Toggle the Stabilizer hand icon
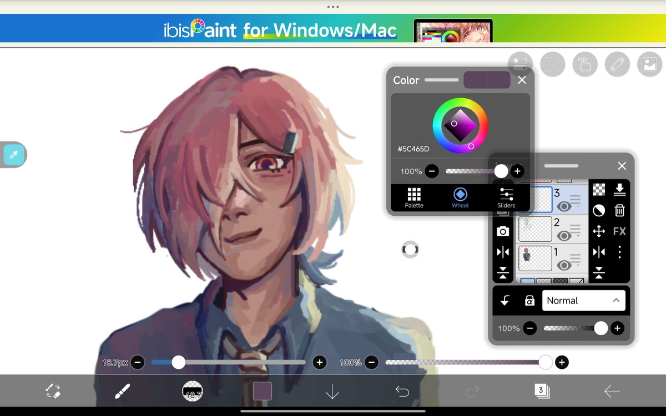Image resolution: width=666 pixels, height=416 pixels. coord(584,64)
